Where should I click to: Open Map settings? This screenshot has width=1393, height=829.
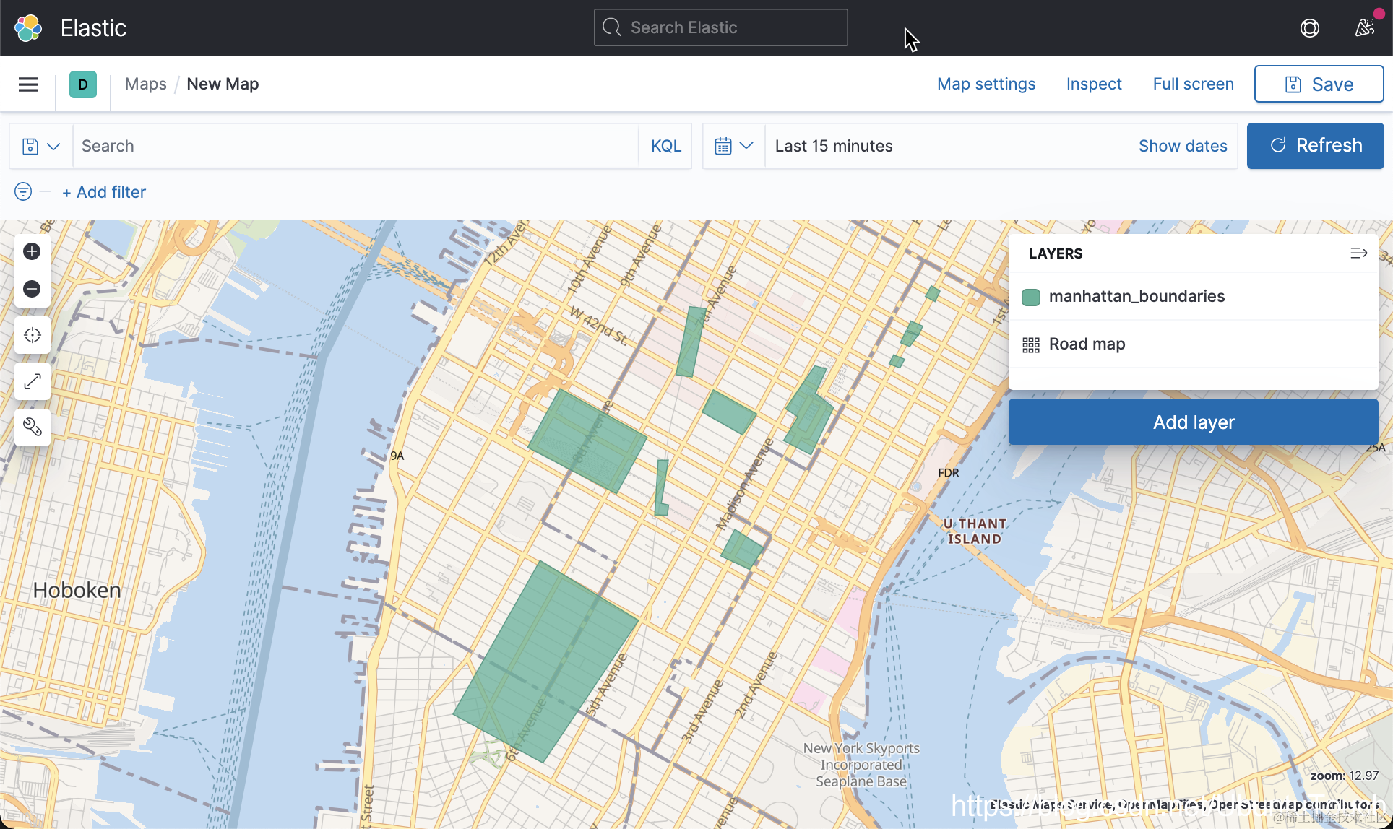tap(986, 84)
